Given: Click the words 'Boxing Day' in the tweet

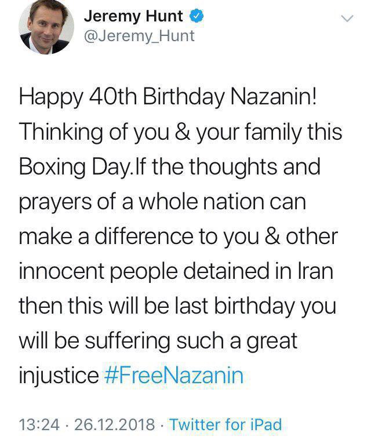Looking at the screenshot, I should [72, 167].
